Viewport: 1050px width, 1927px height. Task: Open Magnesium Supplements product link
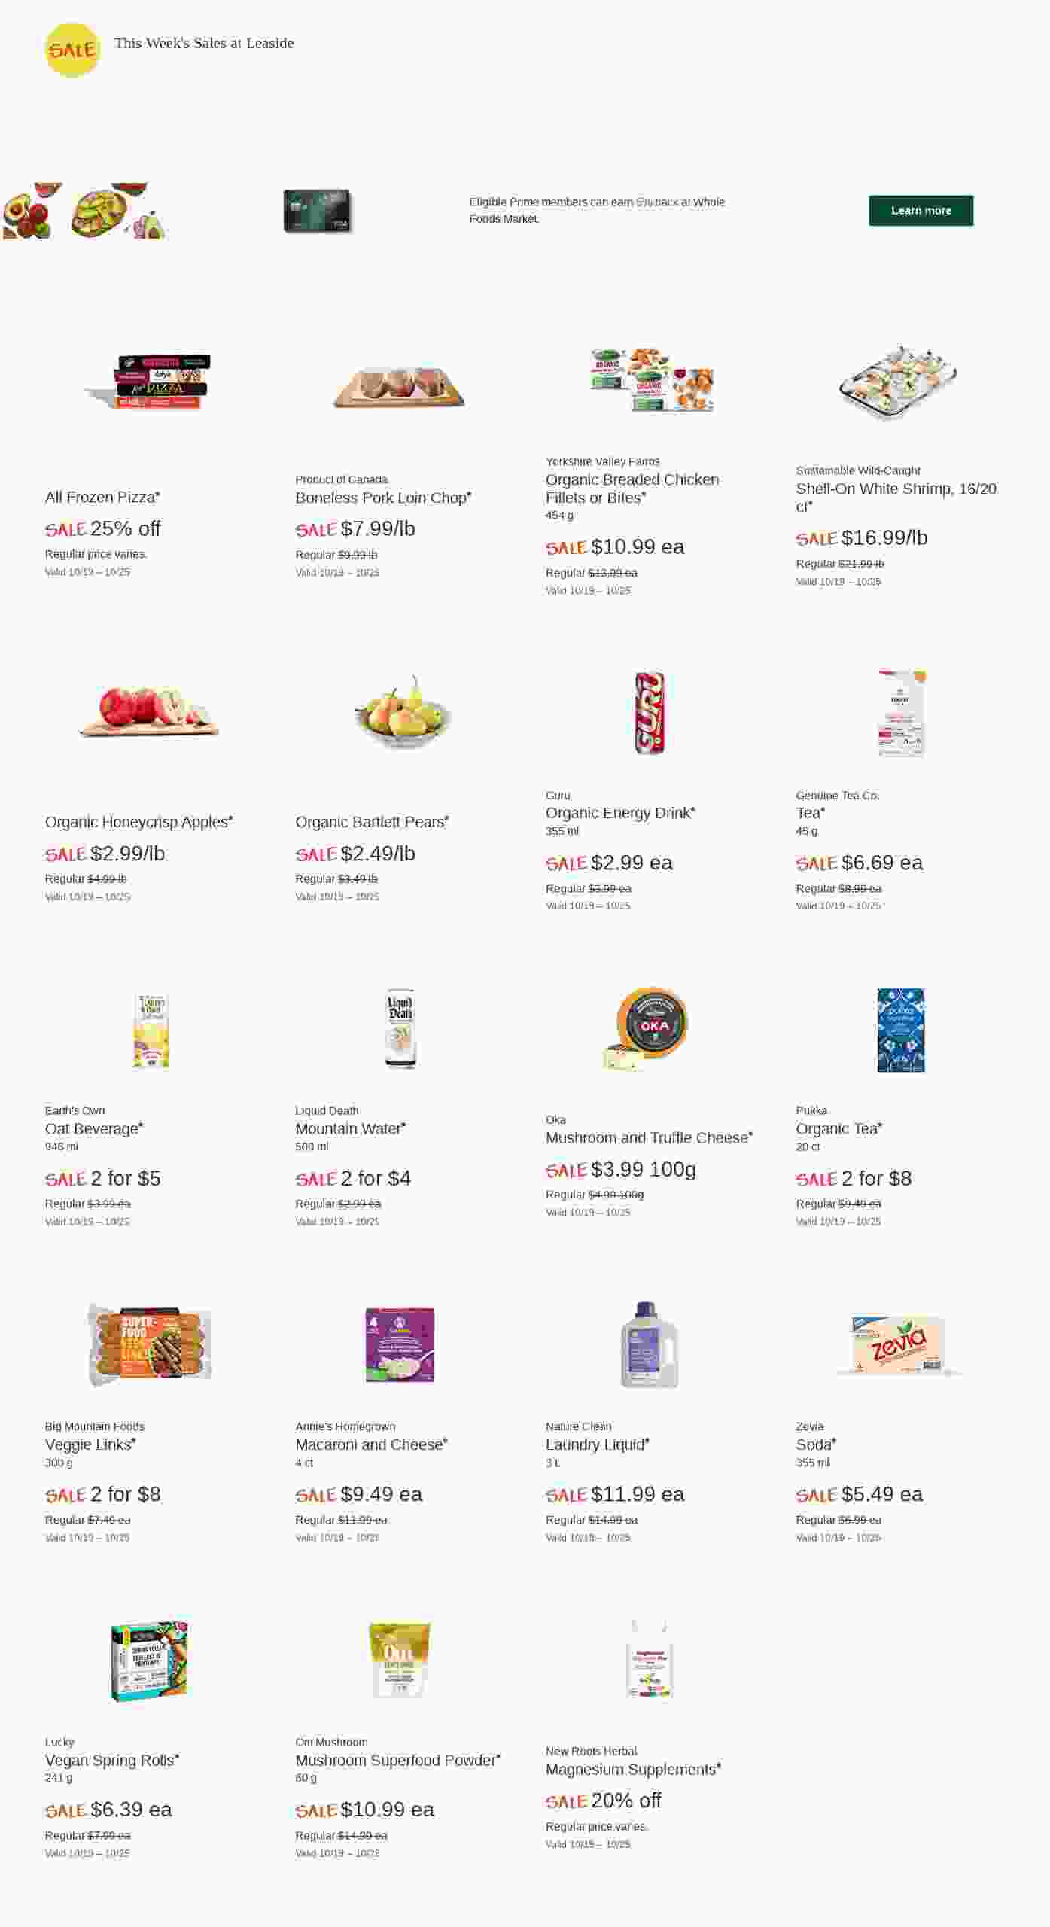(633, 1769)
